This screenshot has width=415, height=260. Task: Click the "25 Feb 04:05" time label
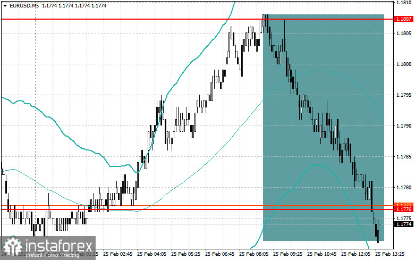(x=151, y=254)
